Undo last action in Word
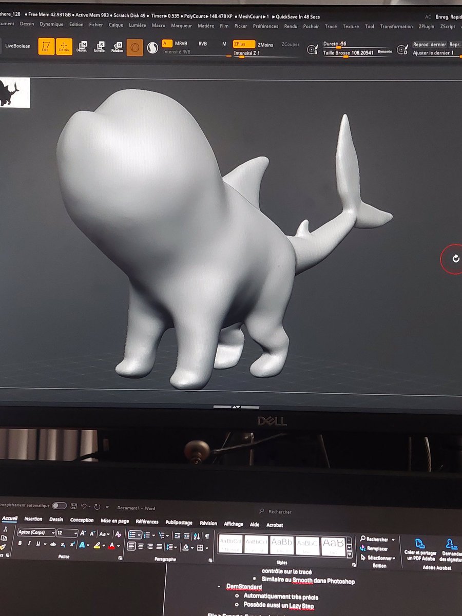 (84, 507)
